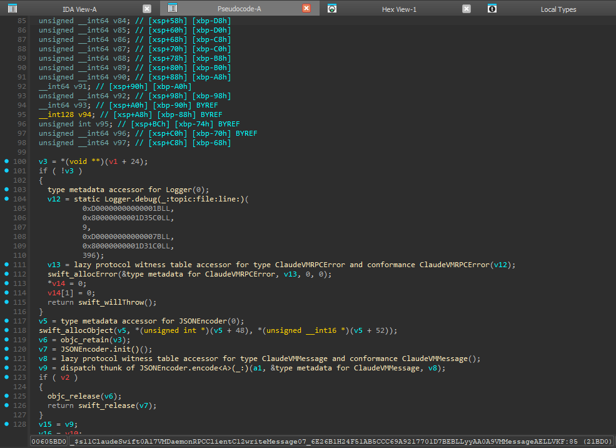Click the Hex View-1 tab icon
The height and width of the screenshot is (448, 616).
pos(333,9)
